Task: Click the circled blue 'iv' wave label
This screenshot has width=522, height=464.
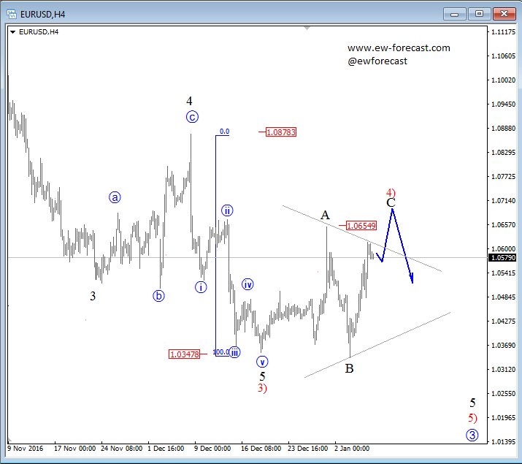Action: pyautogui.click(x=247, y=284)
